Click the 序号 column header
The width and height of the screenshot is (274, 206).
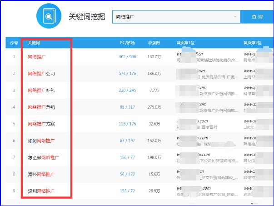pyautogui.click(x=14, y=43)
